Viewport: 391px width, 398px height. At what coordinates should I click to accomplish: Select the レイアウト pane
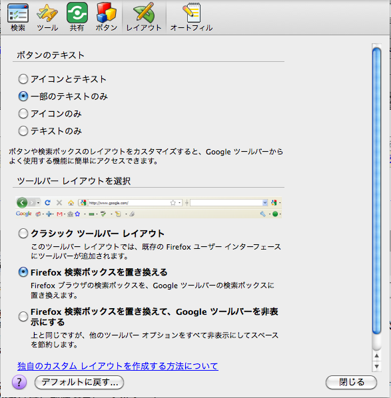pos(144,17)
